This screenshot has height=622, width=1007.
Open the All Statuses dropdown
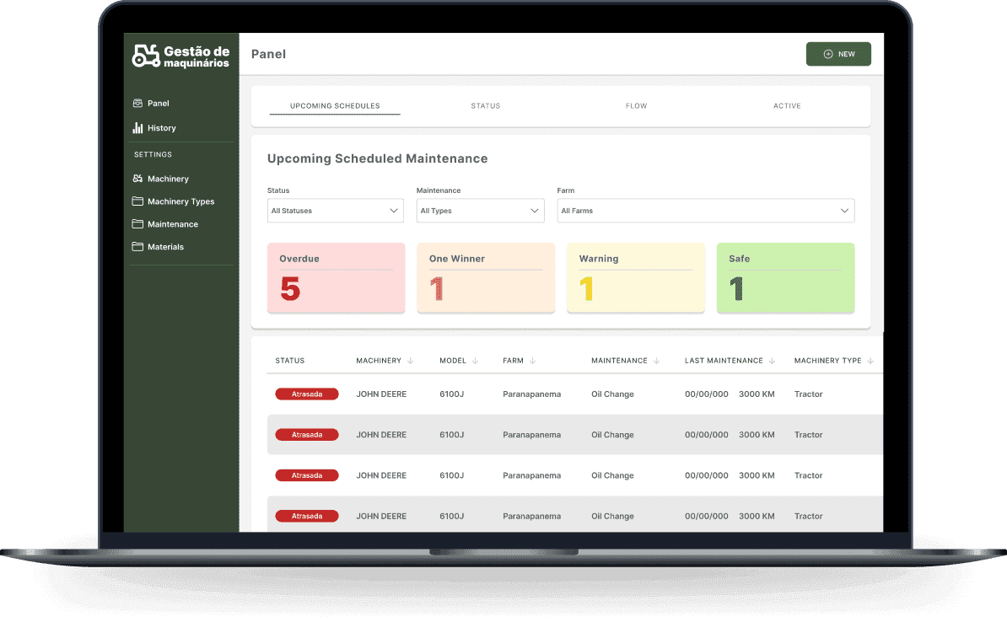335,211
